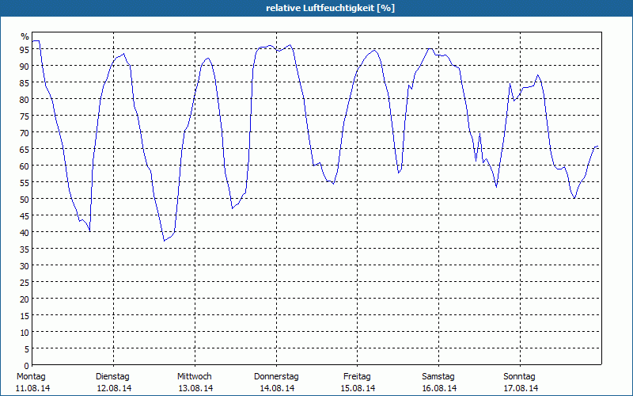
Task: Click the y-axis value 0
Action: pos(27,366)
